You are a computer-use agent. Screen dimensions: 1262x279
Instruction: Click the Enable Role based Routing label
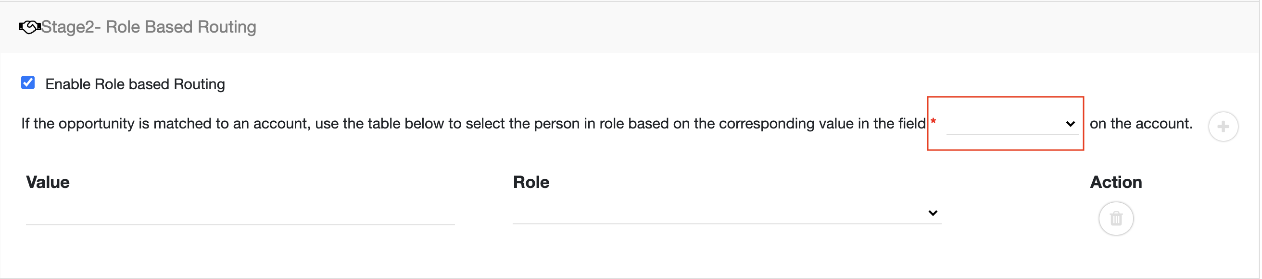tap(135, 84)
